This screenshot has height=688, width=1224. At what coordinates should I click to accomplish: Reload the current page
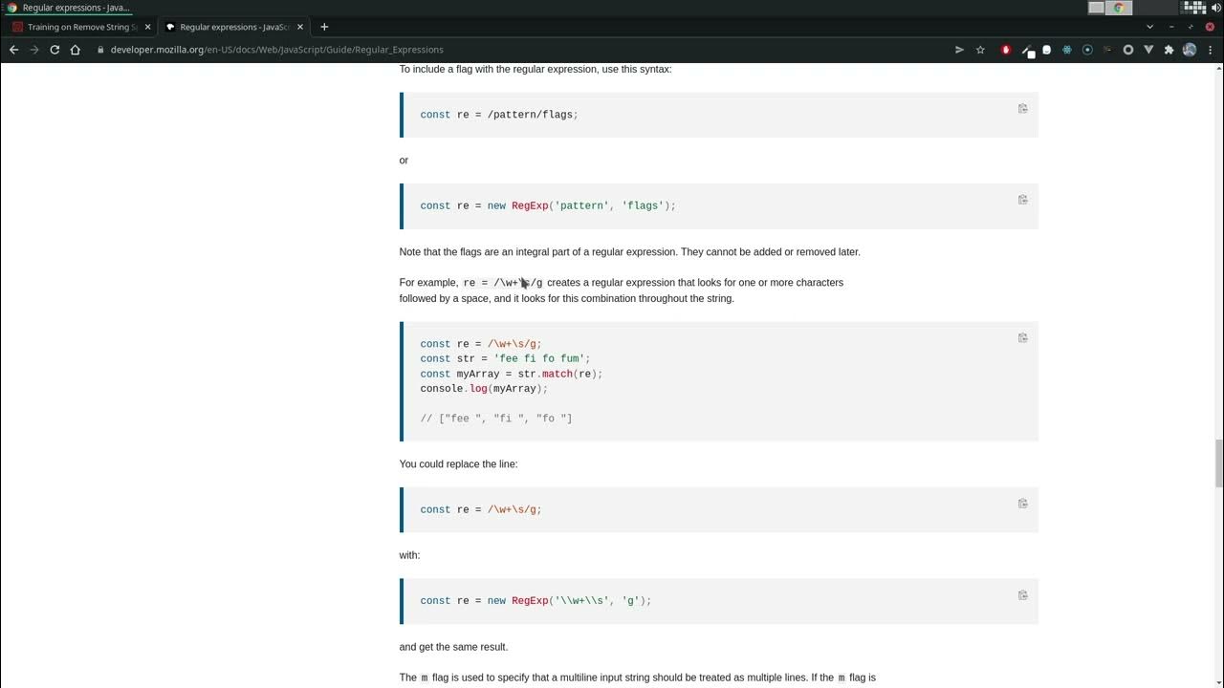tap(55, 50)
